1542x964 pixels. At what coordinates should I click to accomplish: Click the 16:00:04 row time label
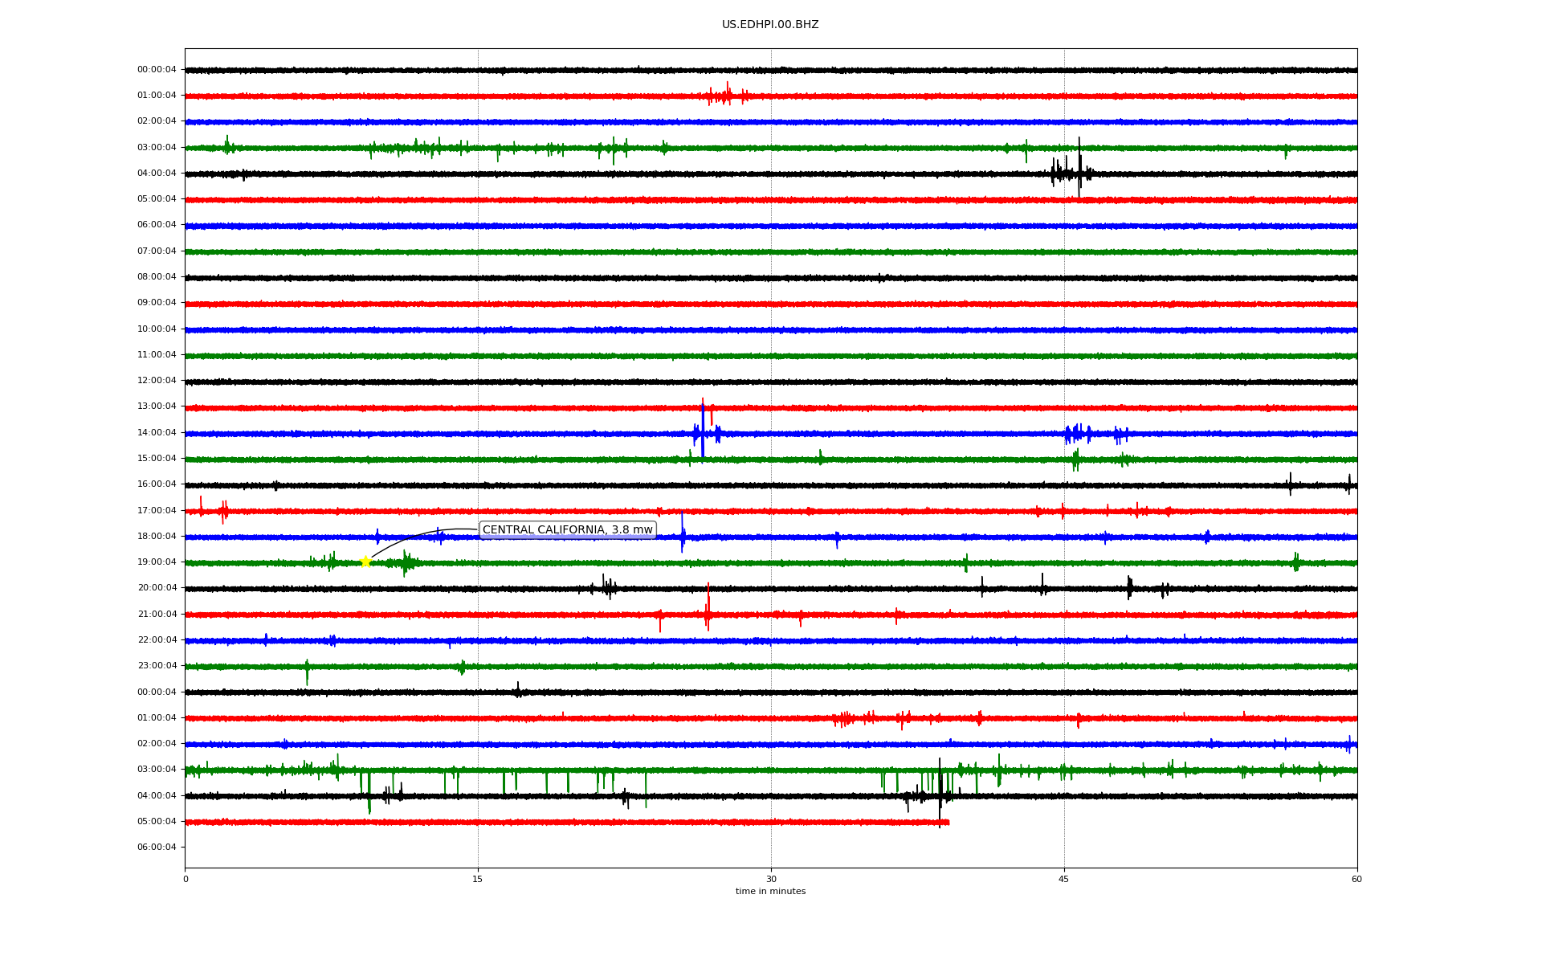(x=157, y=484)
